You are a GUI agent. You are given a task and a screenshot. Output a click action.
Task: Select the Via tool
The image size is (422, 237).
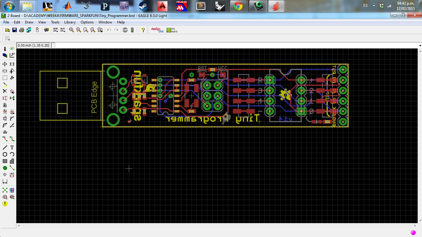coord(5,168)
